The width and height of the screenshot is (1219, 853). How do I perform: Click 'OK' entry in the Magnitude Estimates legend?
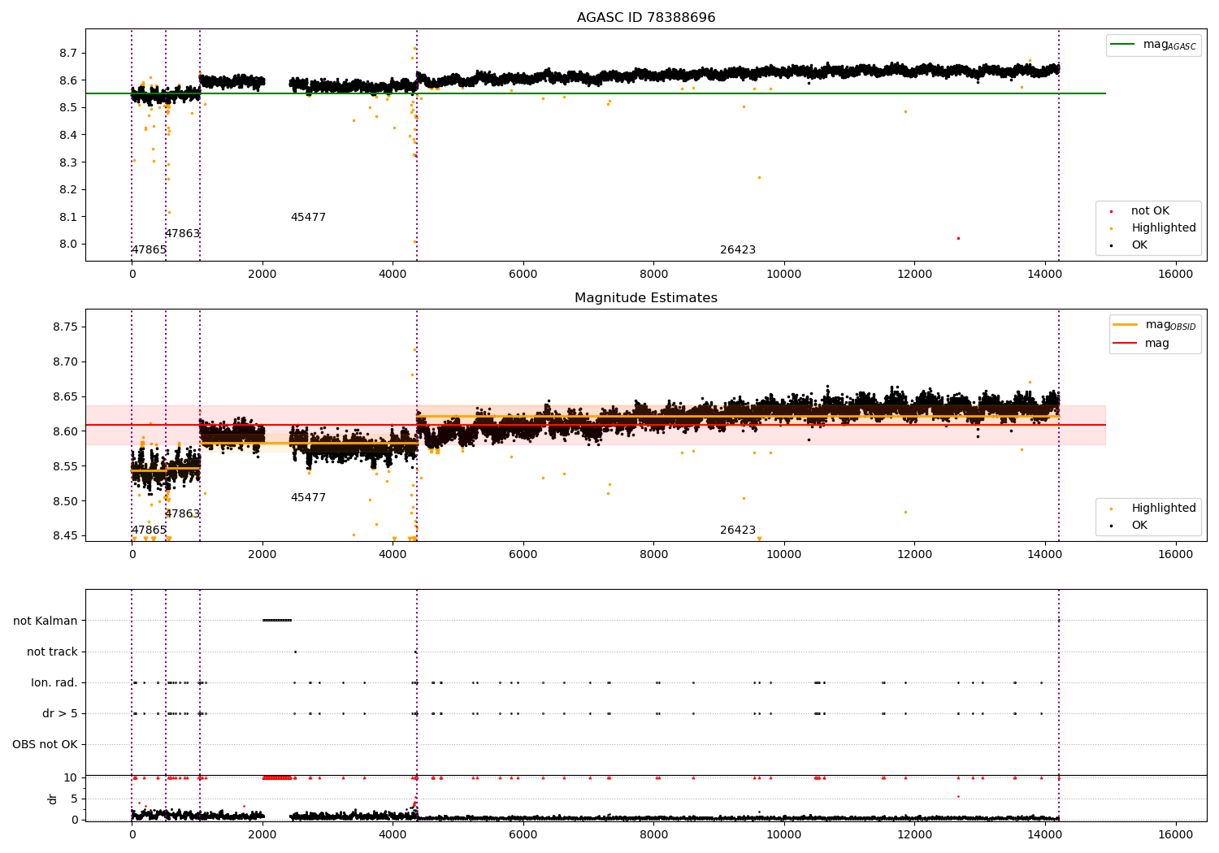click(x=1139, y=526)
